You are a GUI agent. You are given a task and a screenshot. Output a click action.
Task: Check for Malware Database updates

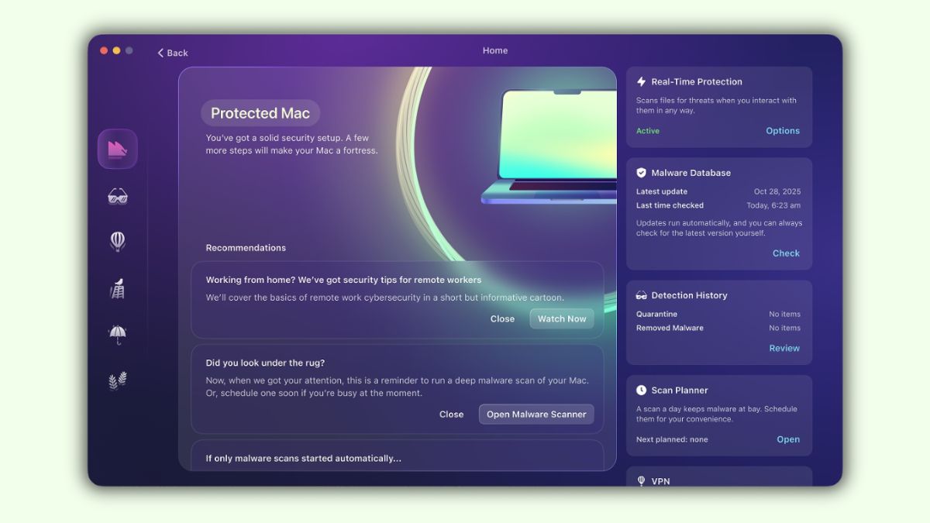(786, 253)
